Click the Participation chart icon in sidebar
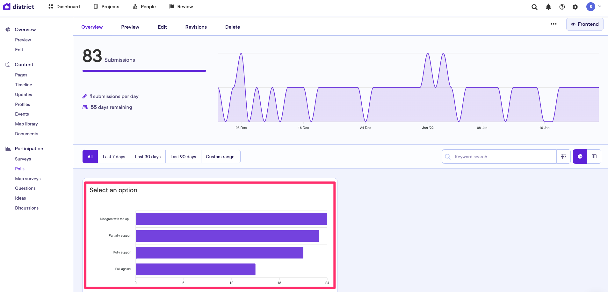The image size is (608, 292). [x=8, y=149]
